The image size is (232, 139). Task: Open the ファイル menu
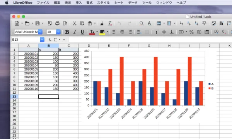43,3
